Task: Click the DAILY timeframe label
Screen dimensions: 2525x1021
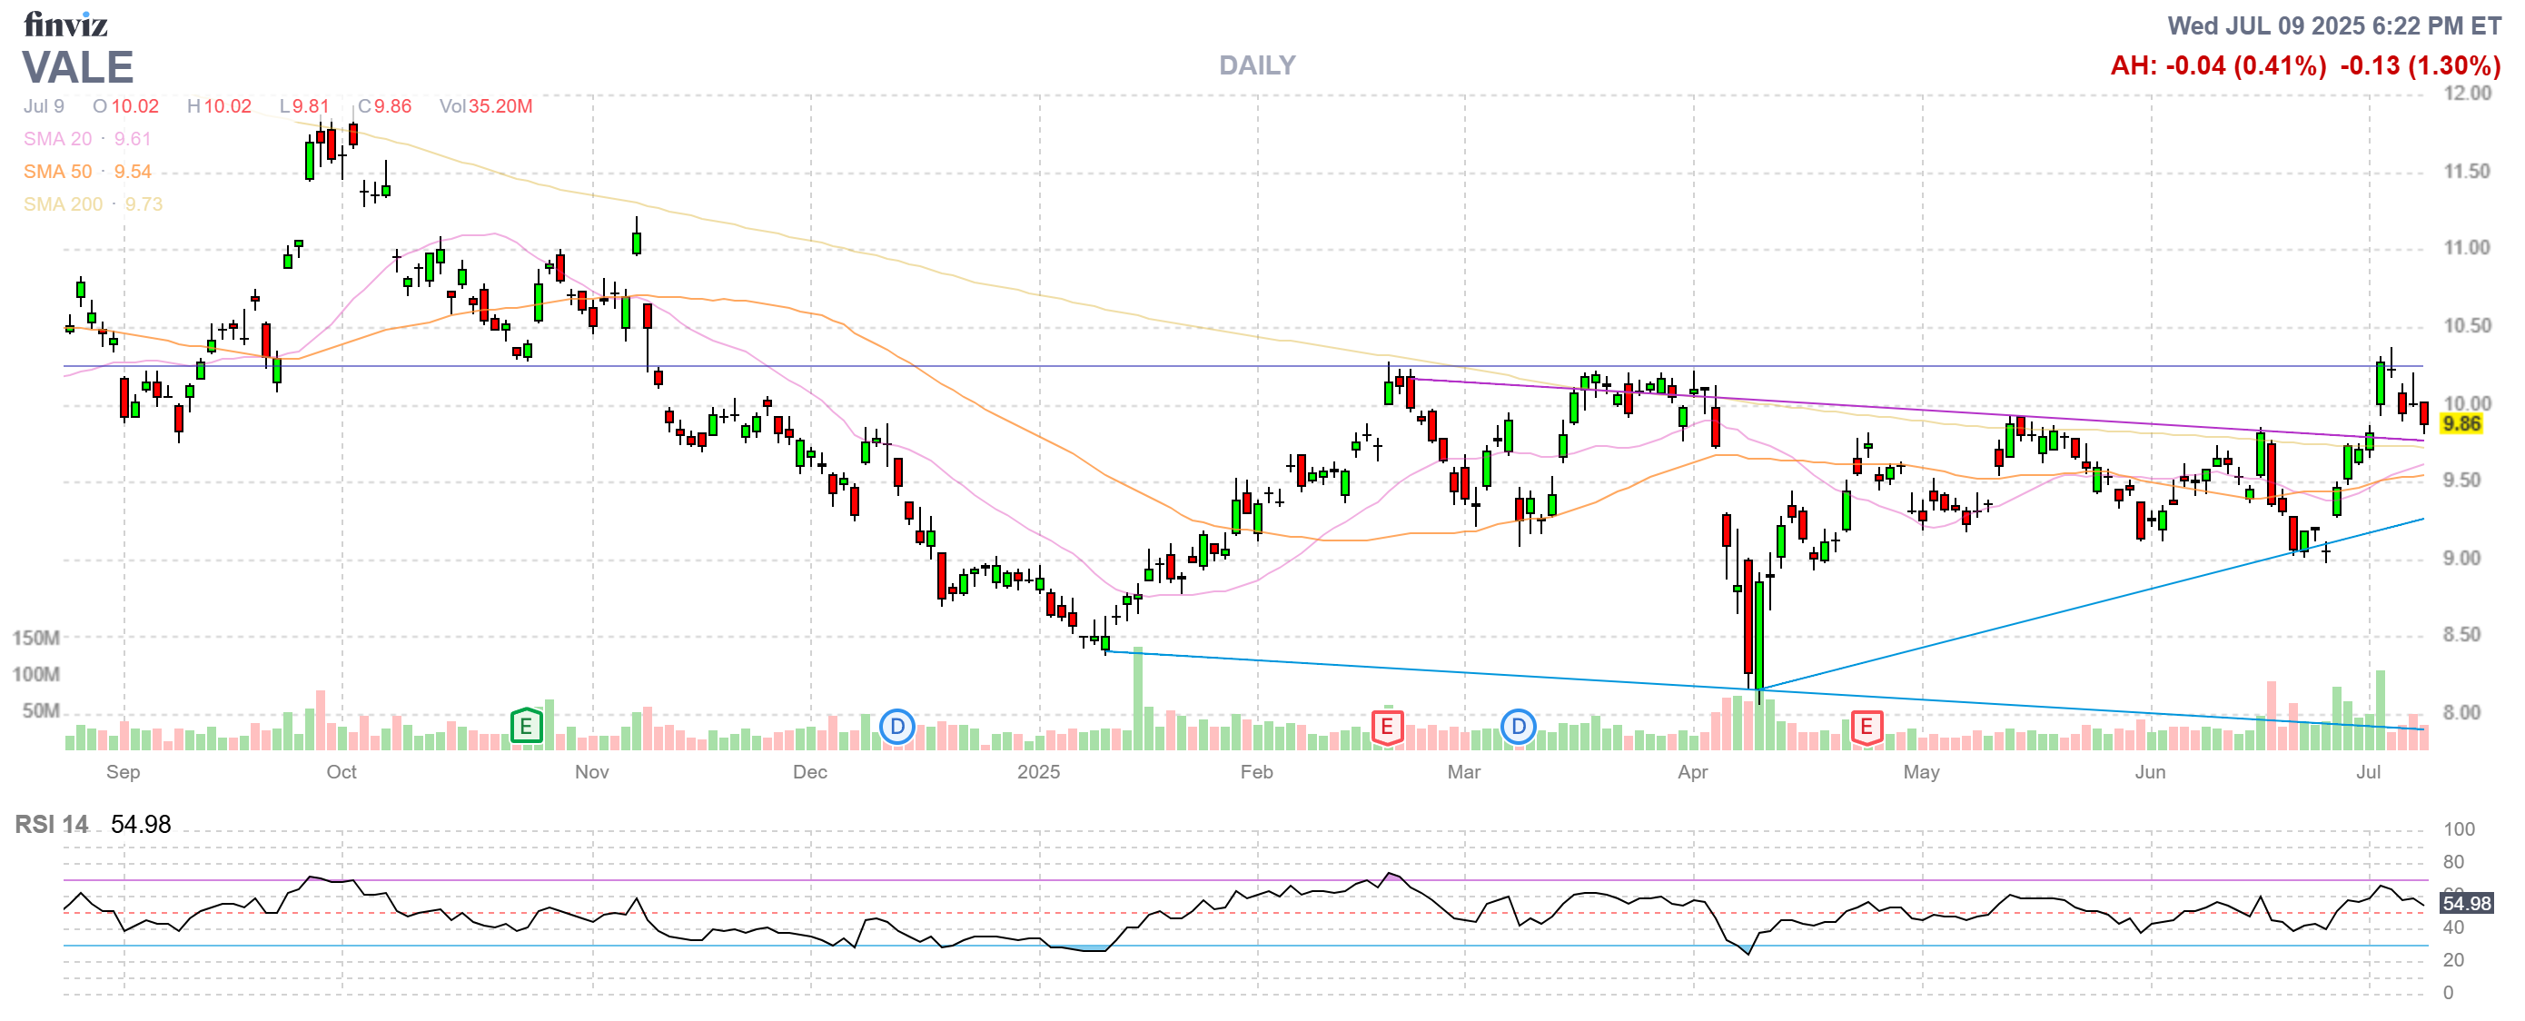Action: point(1257,65)
